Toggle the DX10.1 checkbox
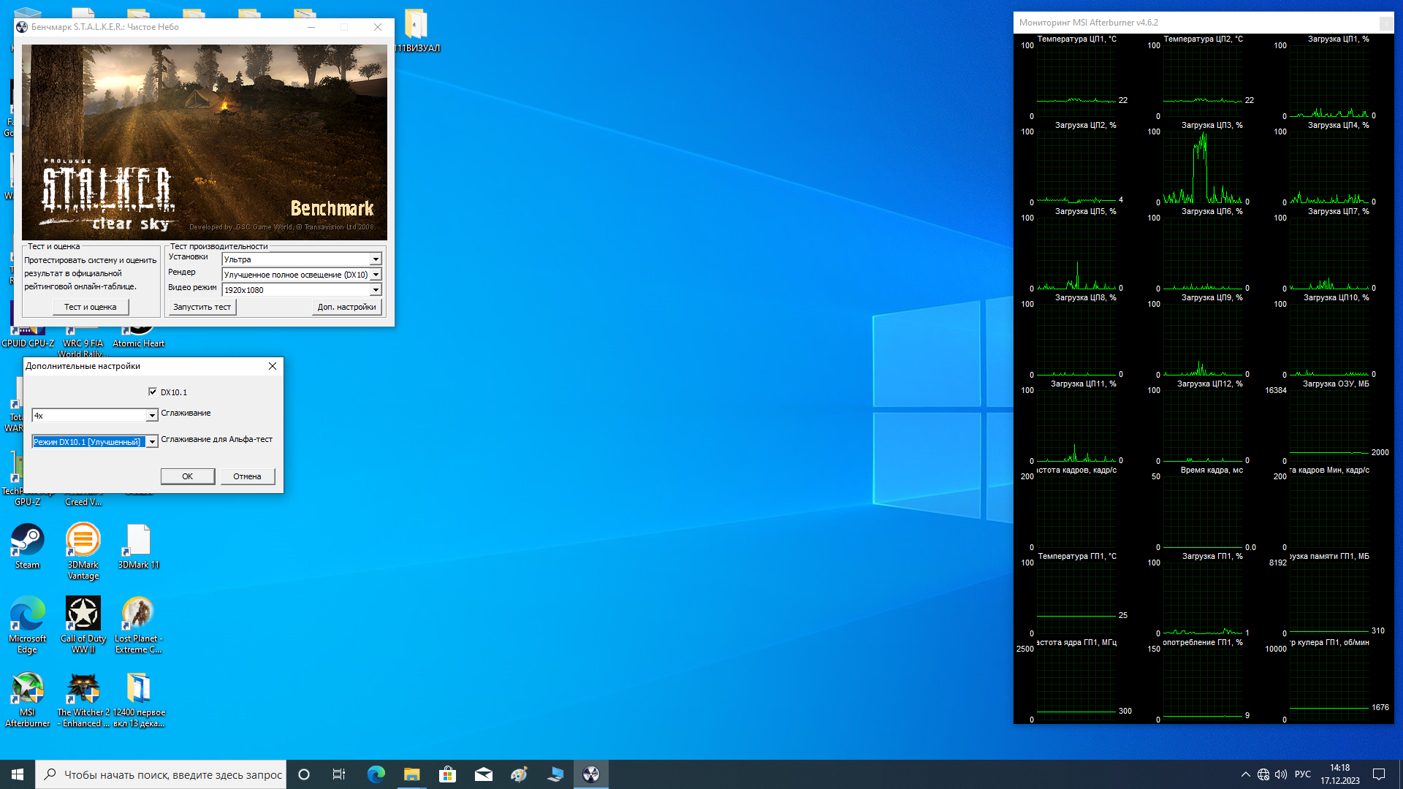The image size is (1403, 789). 153,392
